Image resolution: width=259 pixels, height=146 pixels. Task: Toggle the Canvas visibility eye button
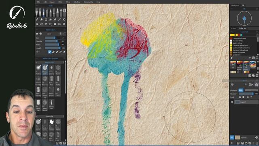[232, 137]
